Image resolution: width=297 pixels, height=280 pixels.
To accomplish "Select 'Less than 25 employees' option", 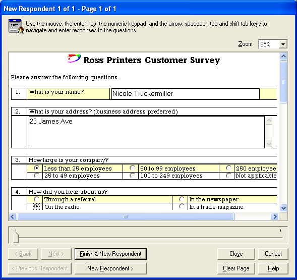I will click(x=36, y=168).
